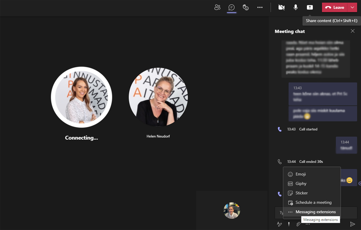
Task: Leave the call with the red button
Action: (x=335, y=7)
